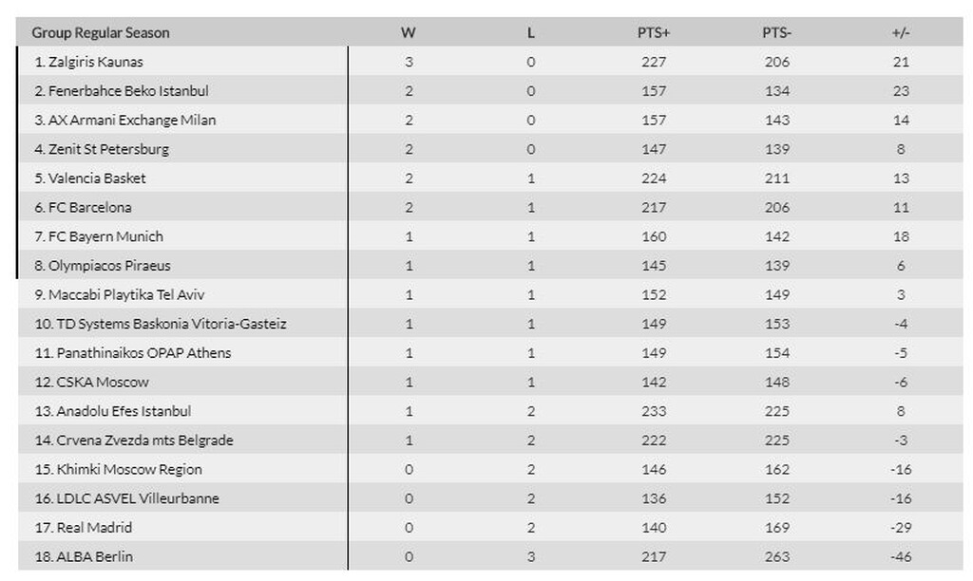The image size is (973, 581).
Task: Click TD Systems Baskonia Vitoria-Gasteiz
Action: 161,324
